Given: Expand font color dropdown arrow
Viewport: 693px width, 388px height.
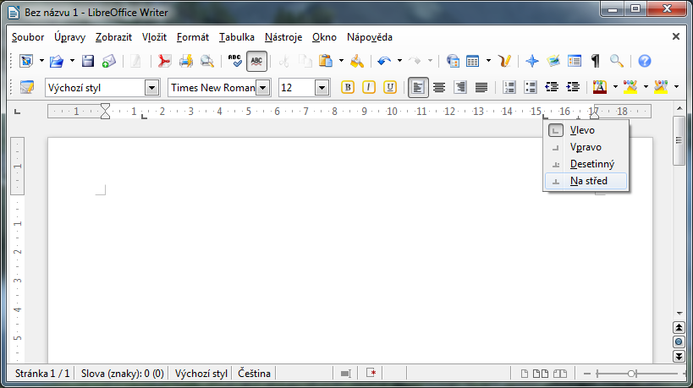Looking at the screenshot, I should 615,87.
